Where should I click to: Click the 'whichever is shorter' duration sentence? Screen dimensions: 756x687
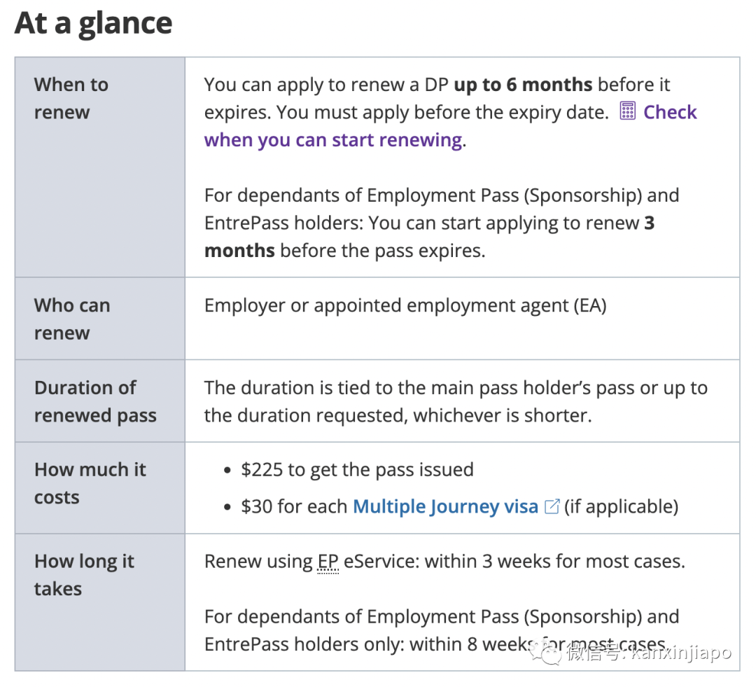pos(456,401)
